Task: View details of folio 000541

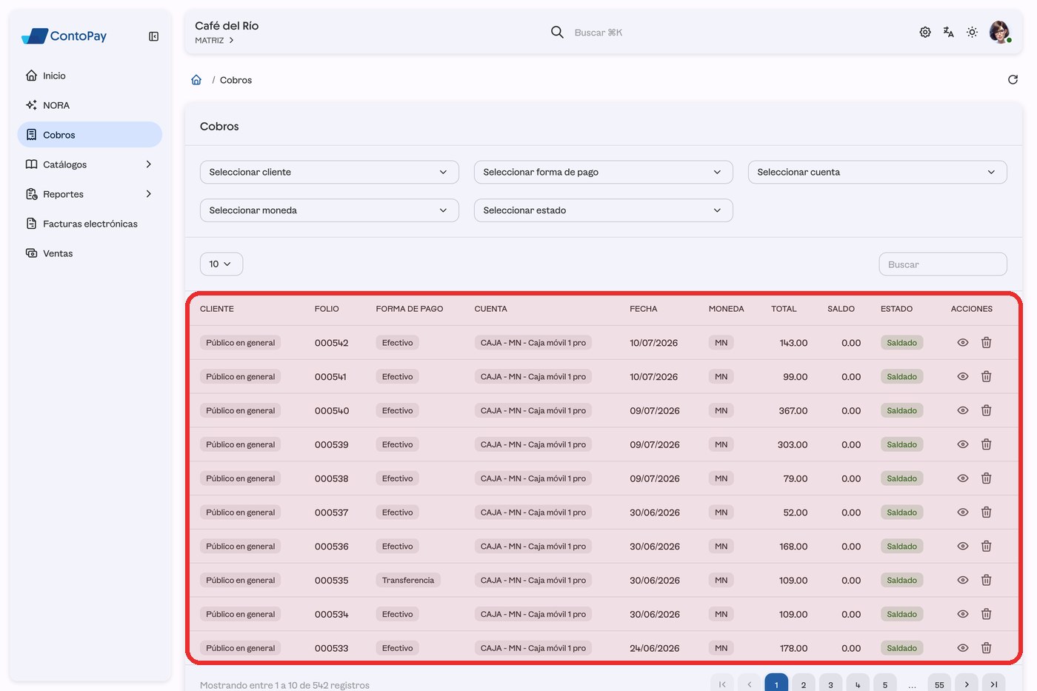Action: (x=963, y=377)
